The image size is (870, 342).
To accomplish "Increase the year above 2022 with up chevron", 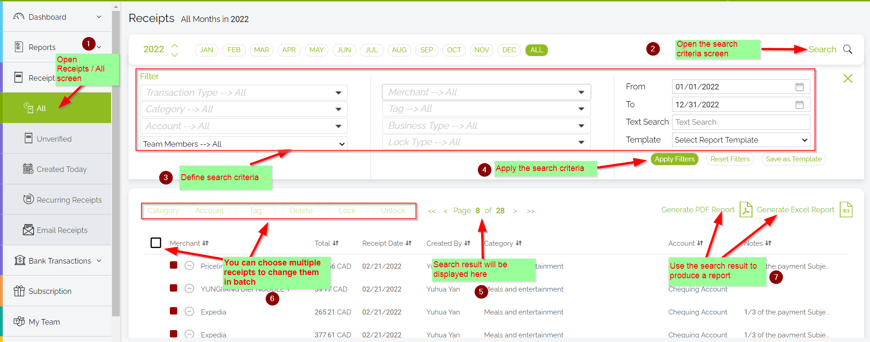I will point(175,45).
